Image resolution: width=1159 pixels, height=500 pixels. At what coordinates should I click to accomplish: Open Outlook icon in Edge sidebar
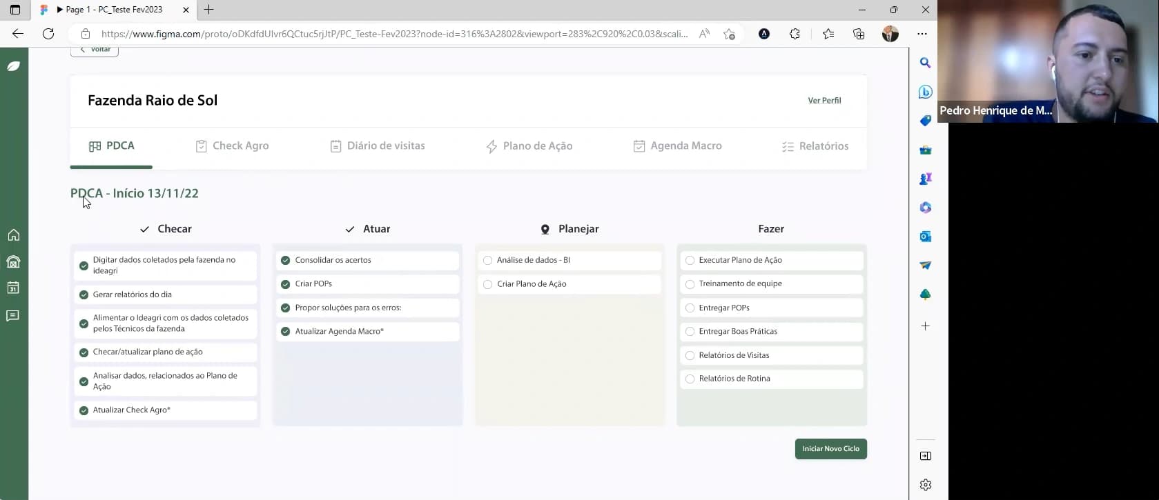pyautogui.click(x=925, y=237)
